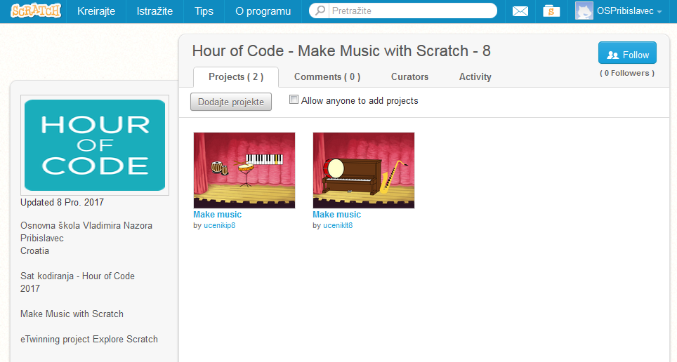This screenshot has height=362, width=677.
Task: Click the '( 0 Followers )' text
Action: click(627, 73)
